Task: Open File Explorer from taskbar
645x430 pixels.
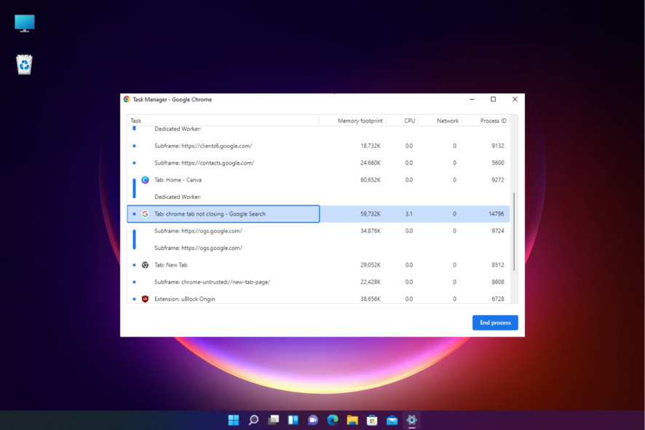Action: pyautogui.click(x=352, y=420)
